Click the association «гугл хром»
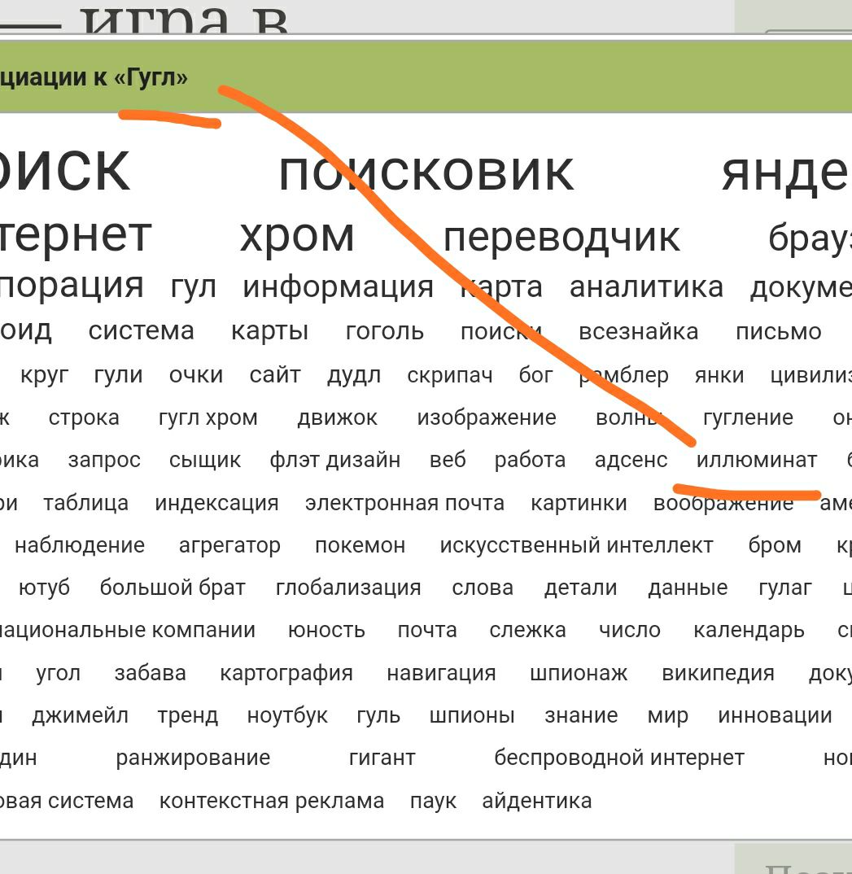 [x=208, y=418]
